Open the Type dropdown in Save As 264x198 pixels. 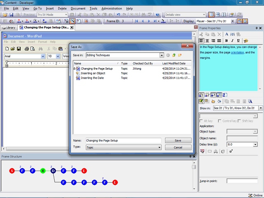159,148
